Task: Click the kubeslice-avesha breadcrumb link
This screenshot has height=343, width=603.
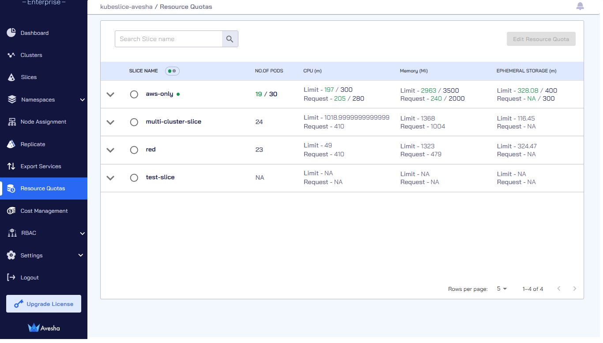Action: pos(126,7)
